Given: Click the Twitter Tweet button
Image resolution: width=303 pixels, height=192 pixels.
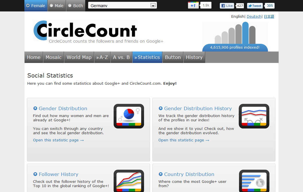Looking at the screenshot, I should 255,6.
